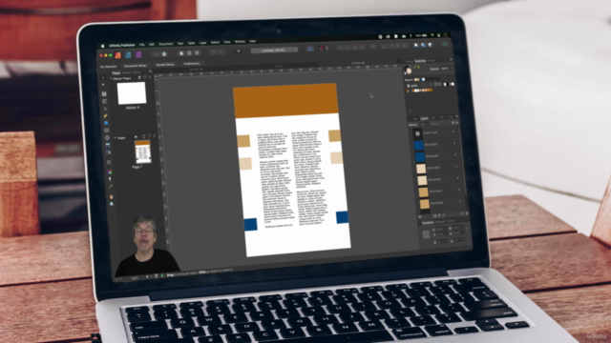
Task: Select the Picture Frame Ellipse tool
Action: [107, 137]
